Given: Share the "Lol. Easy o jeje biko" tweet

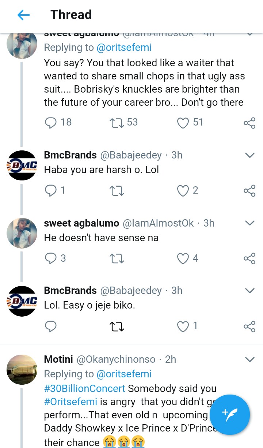Looking at the screenshot, I should pyautogui.click(x=249, y=326).
